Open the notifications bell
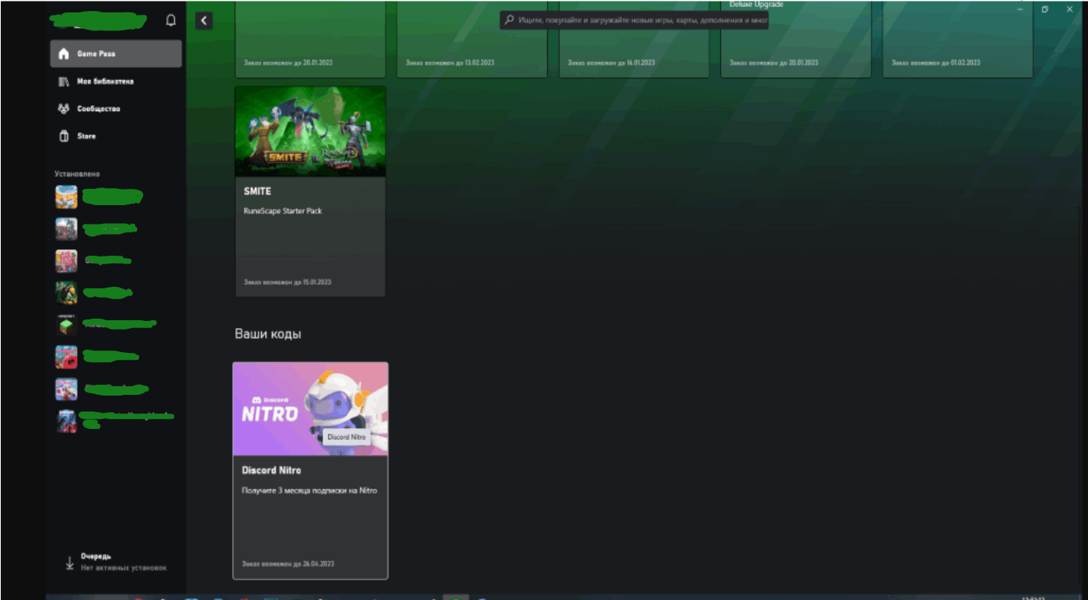 [x=171, y=20]
